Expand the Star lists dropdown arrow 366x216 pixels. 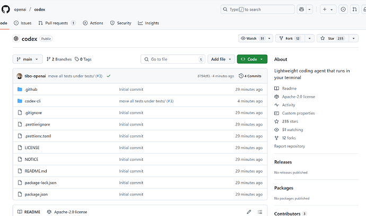click(354, 39)
